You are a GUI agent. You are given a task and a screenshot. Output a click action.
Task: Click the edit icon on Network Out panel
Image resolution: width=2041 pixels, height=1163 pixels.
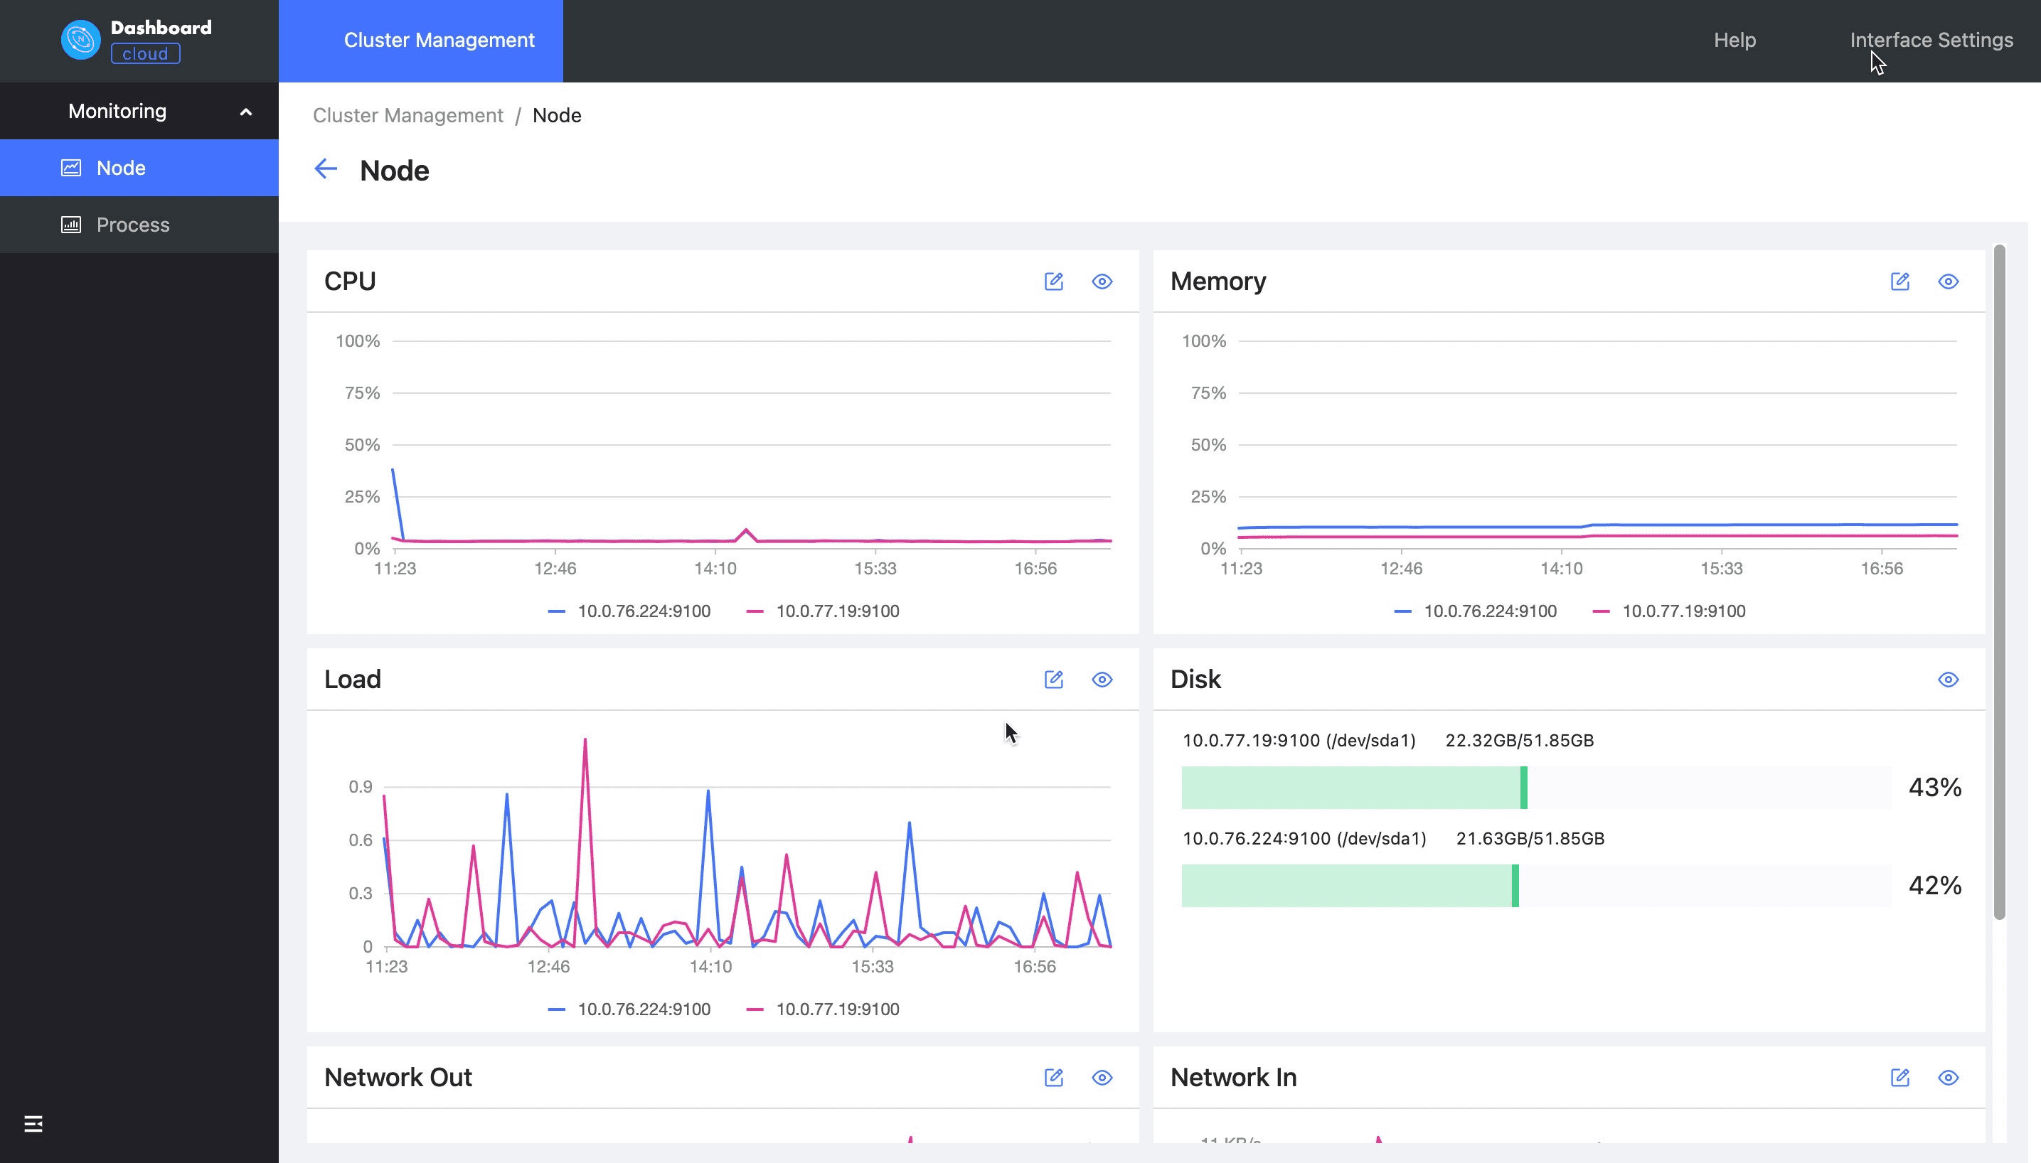1055,1078
